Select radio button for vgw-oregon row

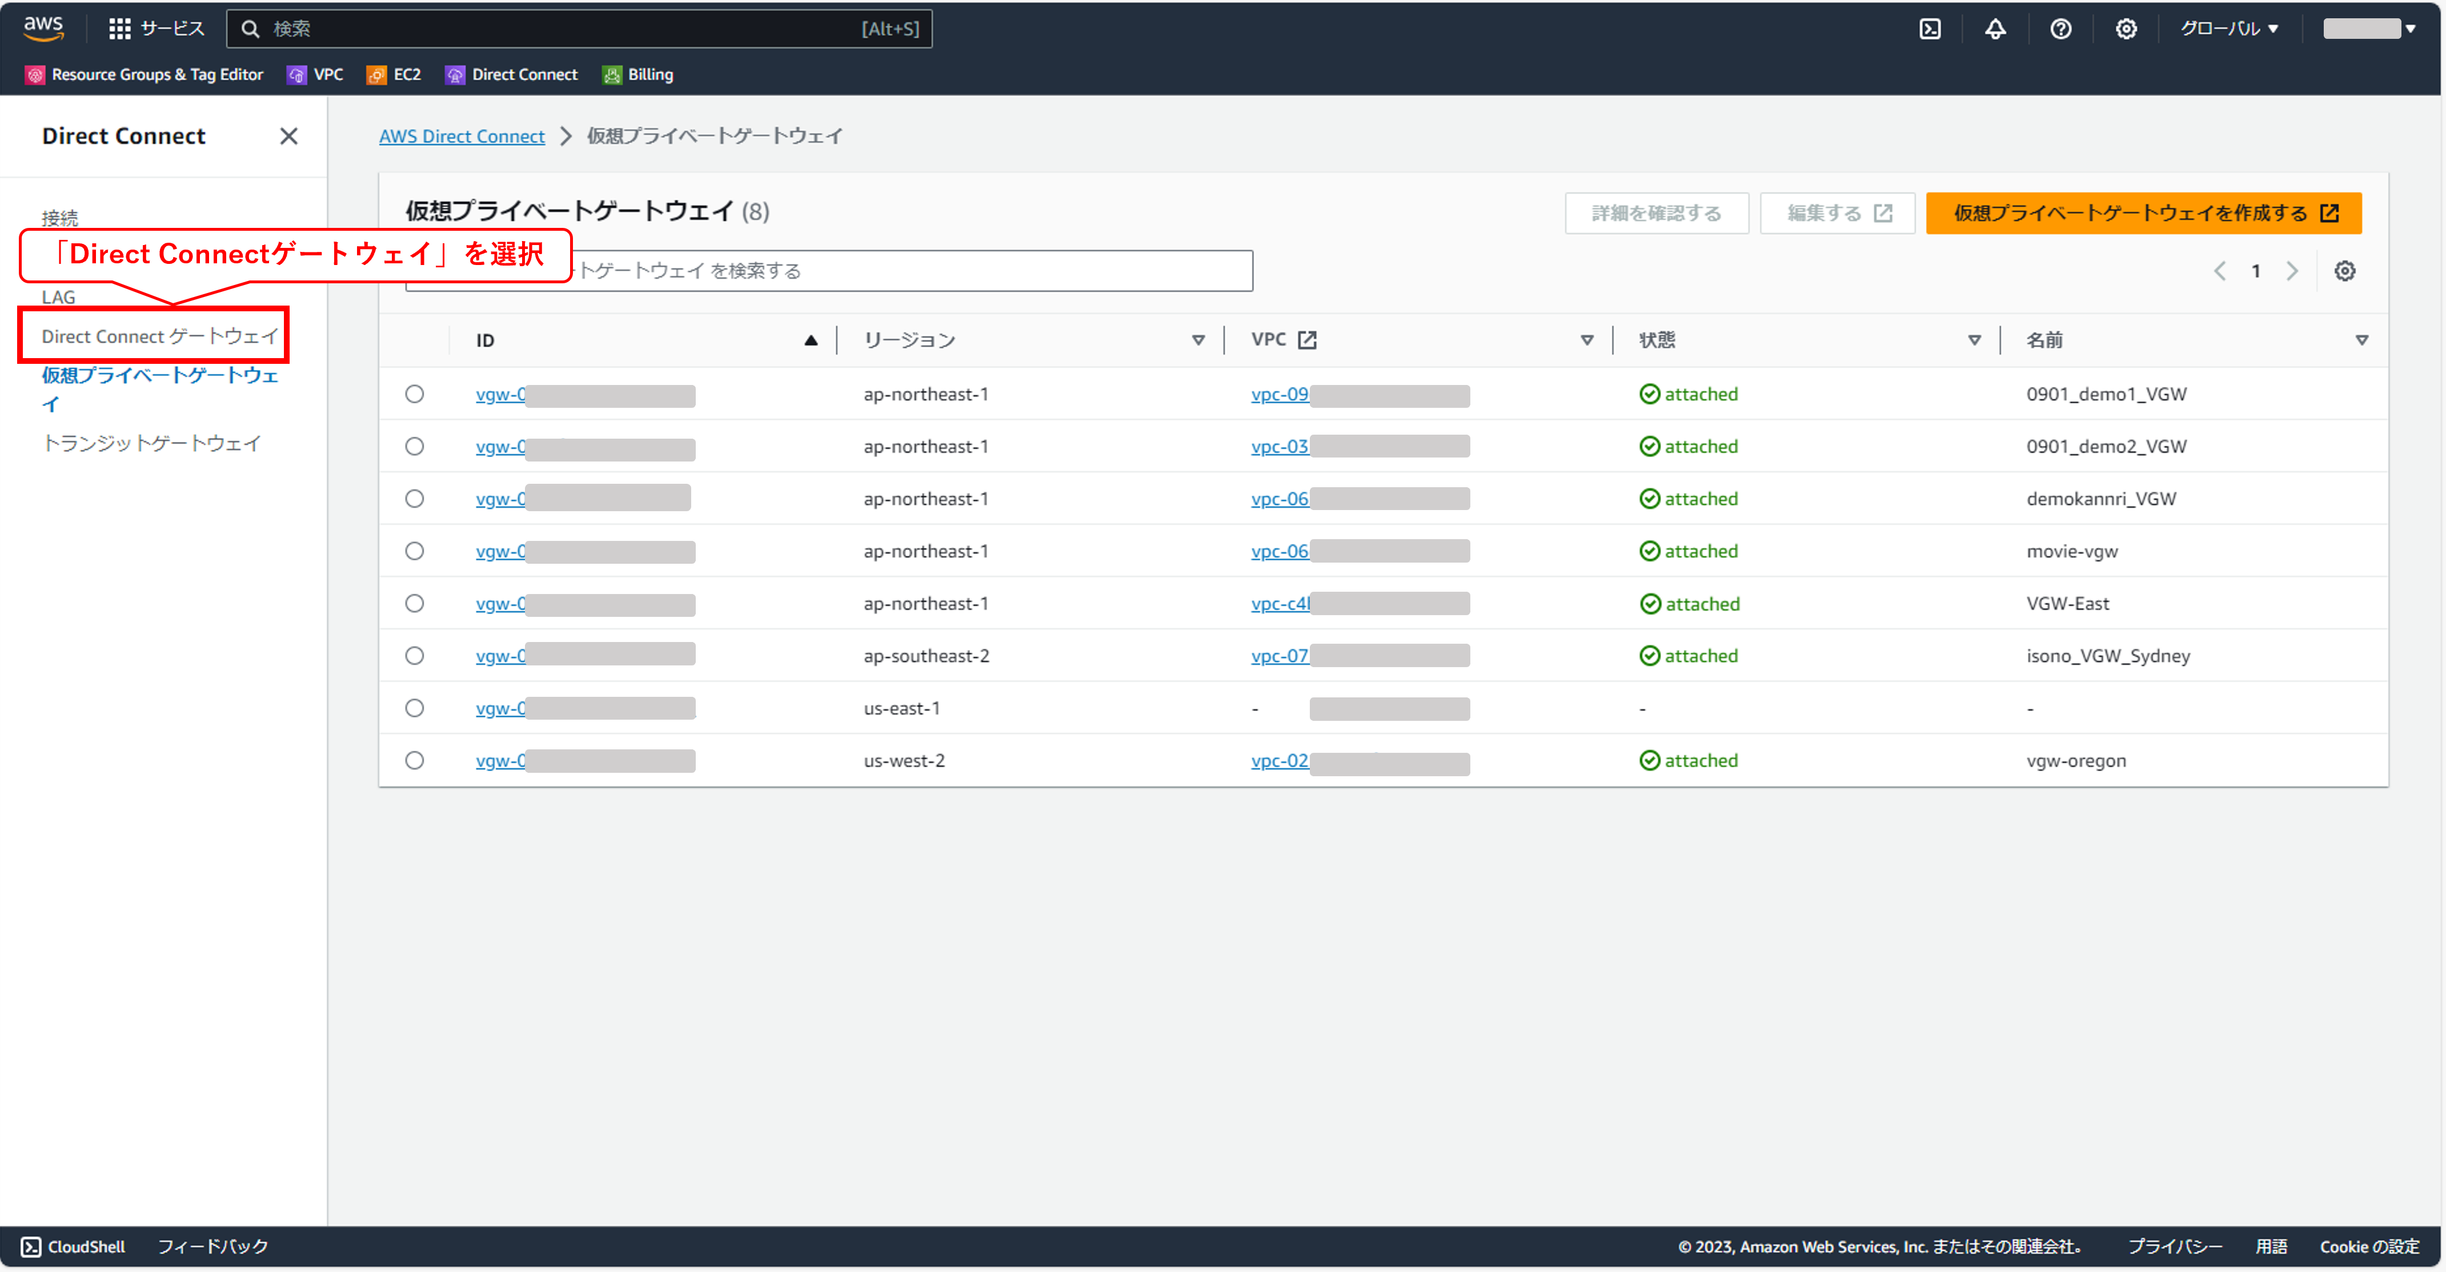[x=415, y=760]
